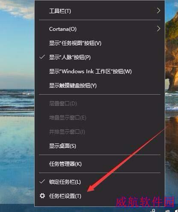178x212 pixels.
Task: Open the Cortana(O) menu entry
Action: (63, 29)
